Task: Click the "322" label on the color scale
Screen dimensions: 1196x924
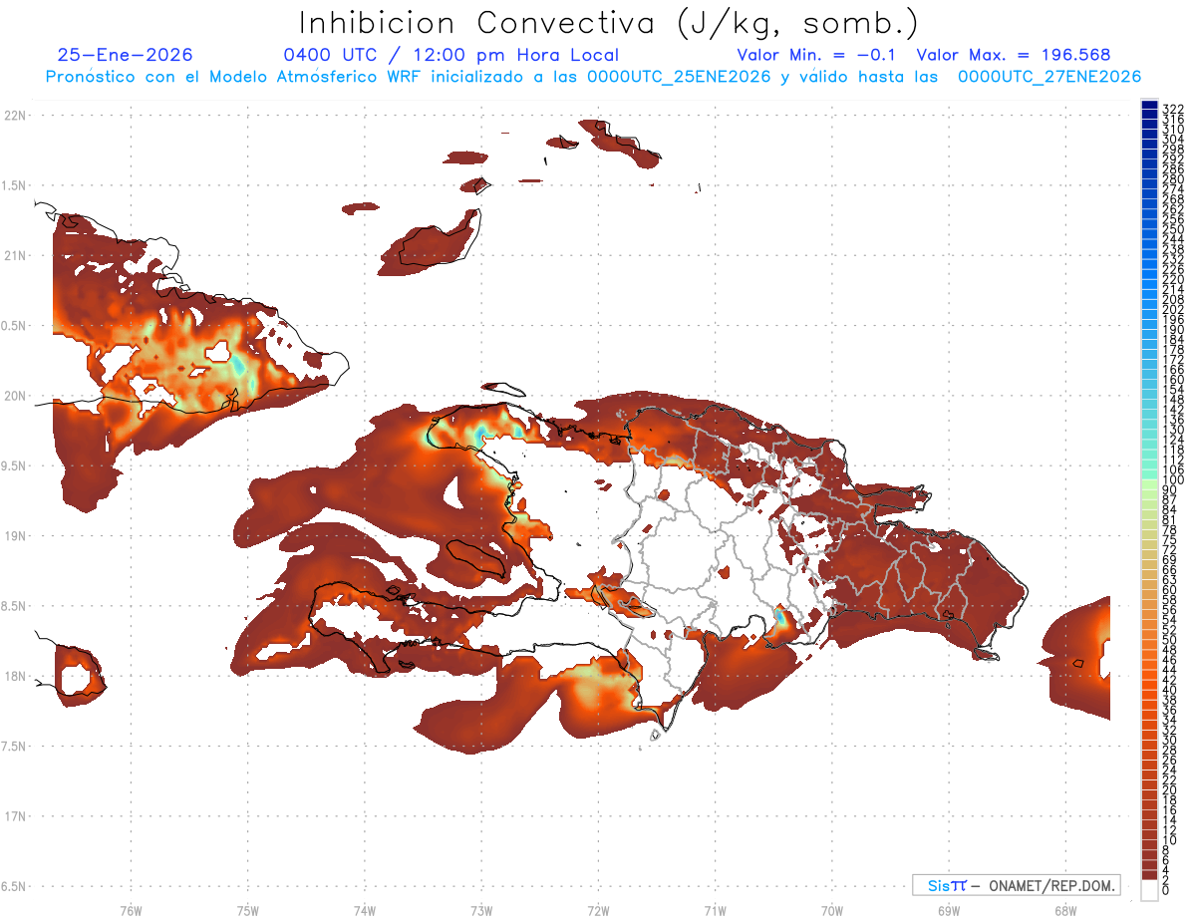Action: click(x=1173, y=109)
